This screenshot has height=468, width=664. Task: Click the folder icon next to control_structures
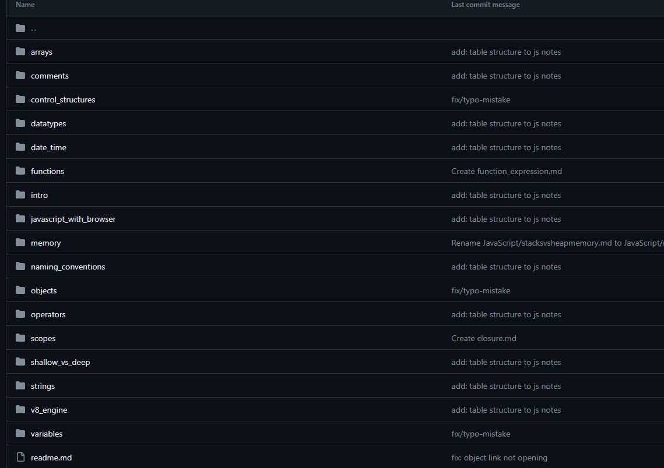click(x=20, y=100)
